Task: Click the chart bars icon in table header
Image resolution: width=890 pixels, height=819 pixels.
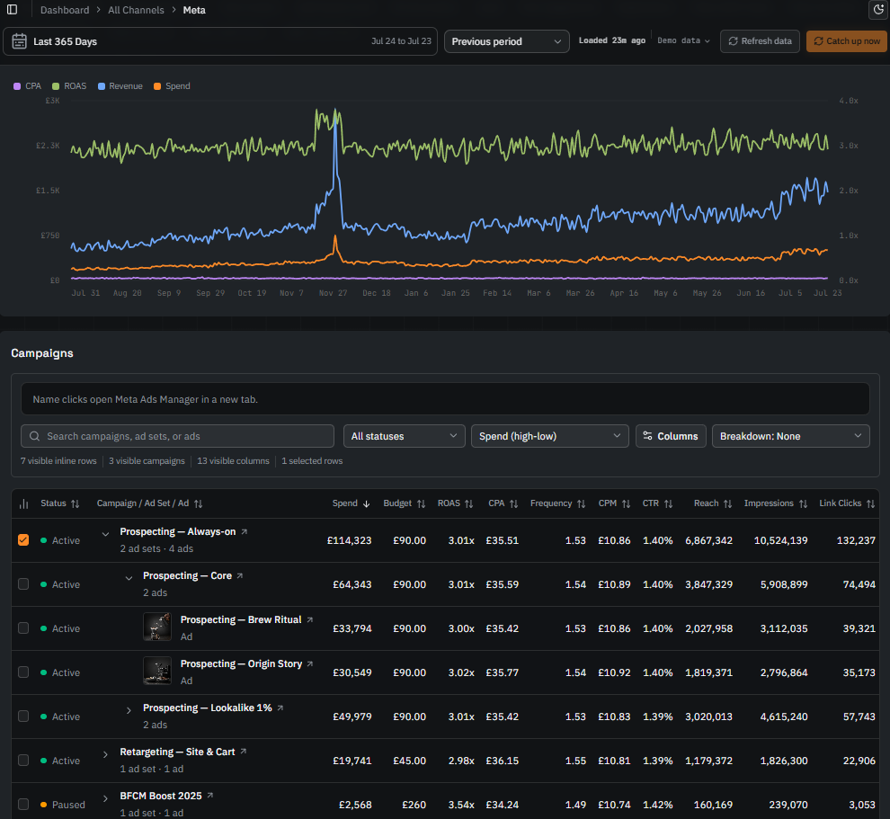Action: [24, 504]
